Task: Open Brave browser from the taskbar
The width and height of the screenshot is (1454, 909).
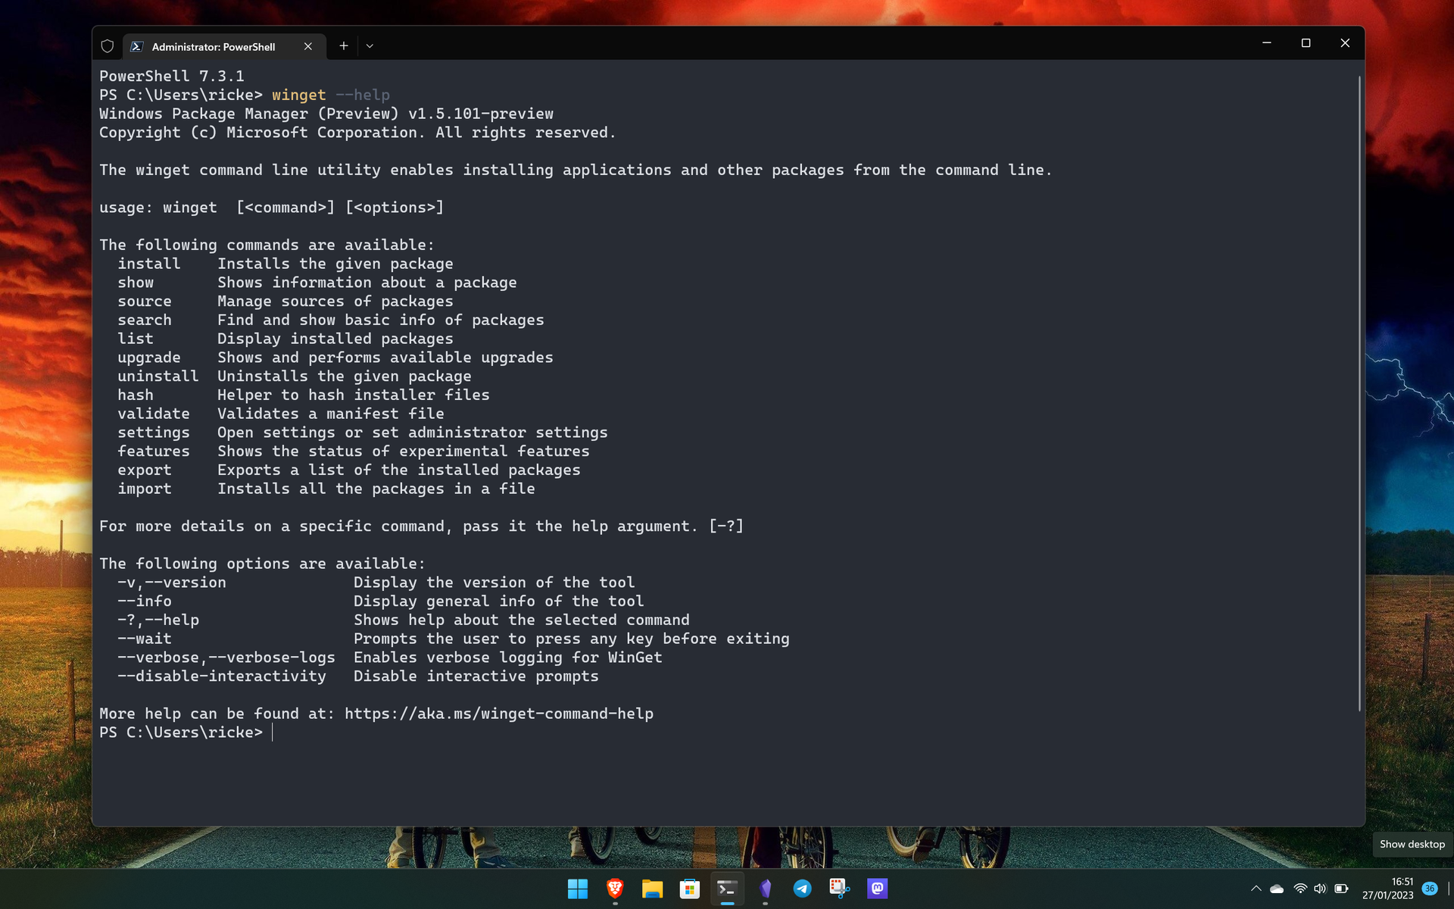Action: coord(614,889)
